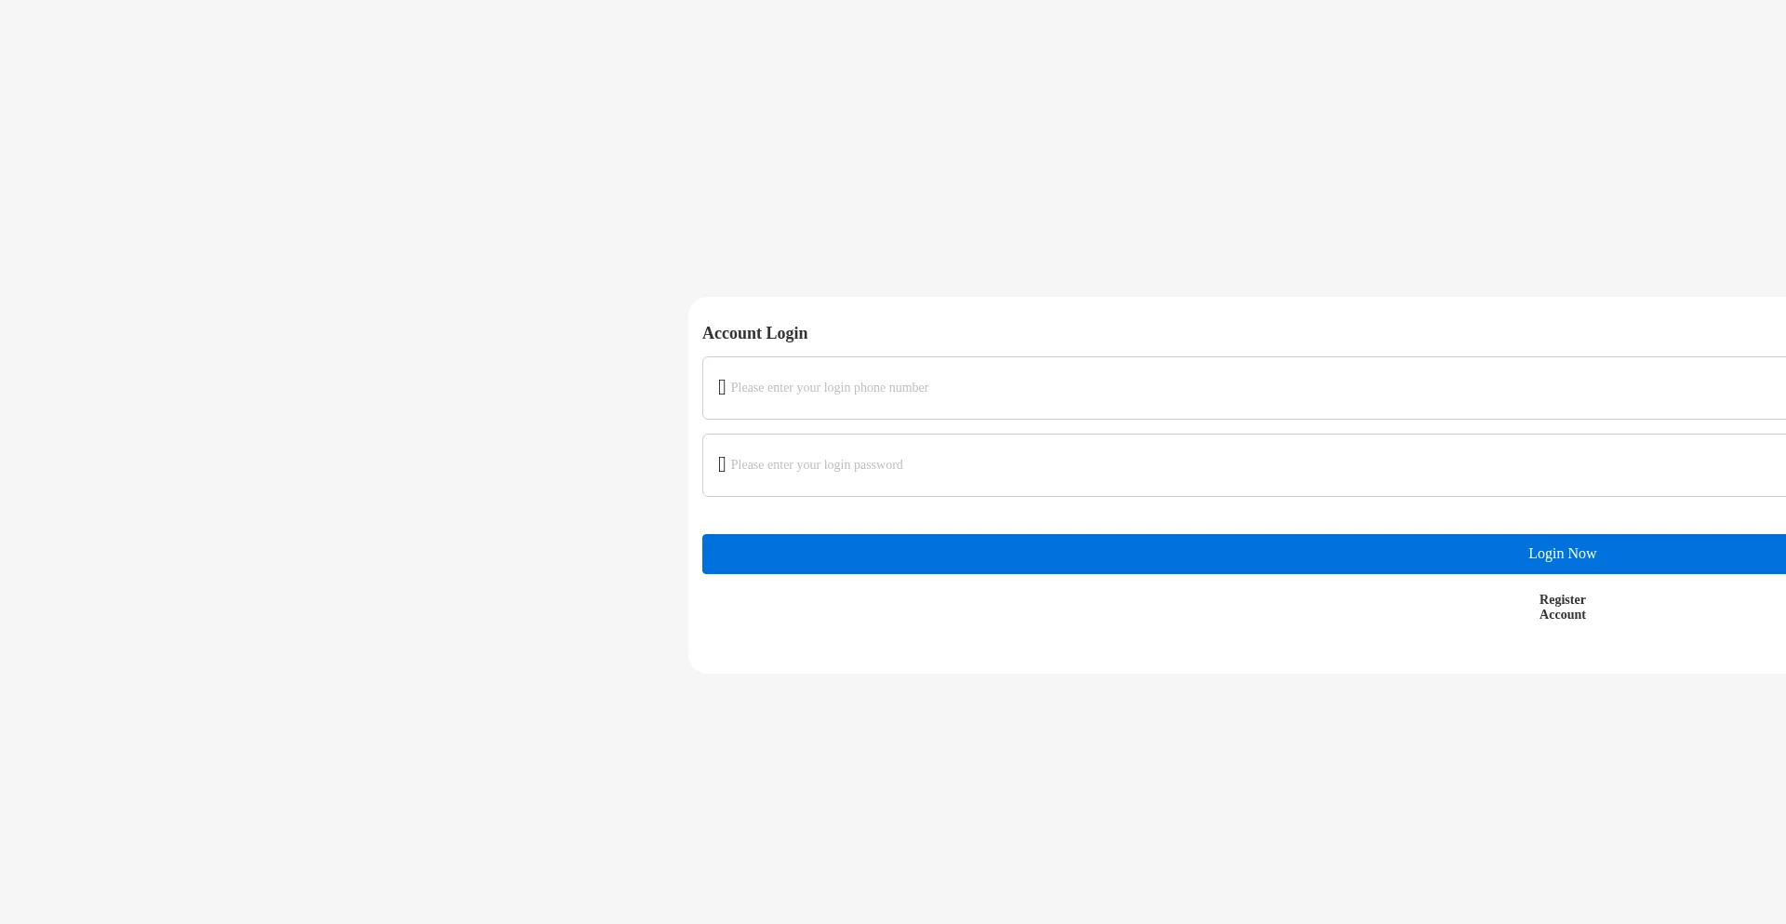Click the word 'Register' below Login Now
Screen dimensions: 1786x924
pos(1562,600)
